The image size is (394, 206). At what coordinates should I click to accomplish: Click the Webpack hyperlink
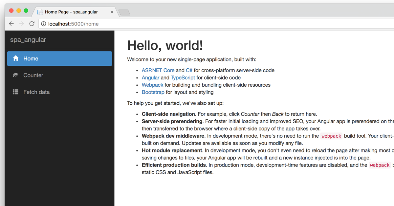pos(152,85)
